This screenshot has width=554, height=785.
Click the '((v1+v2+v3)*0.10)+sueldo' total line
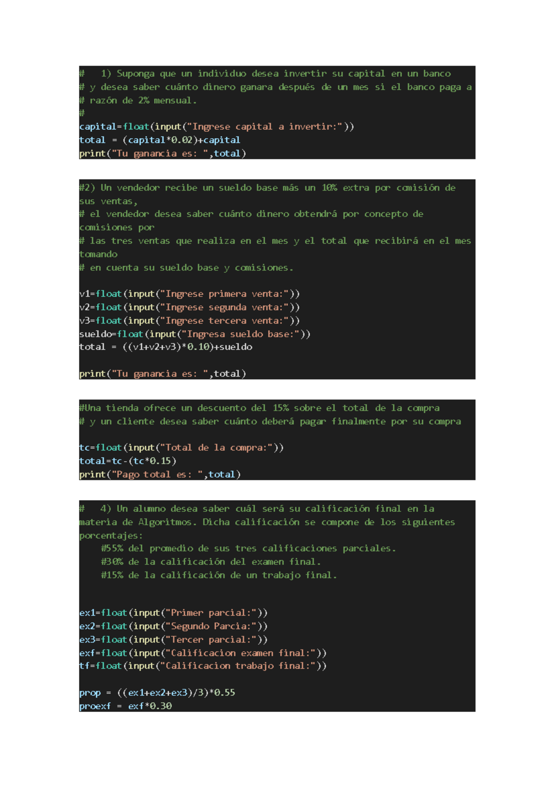tap(165, 347)
